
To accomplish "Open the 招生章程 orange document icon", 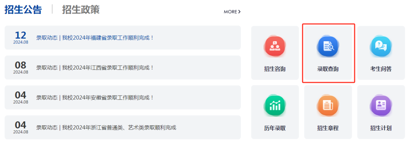I will (x=328, y=105).
